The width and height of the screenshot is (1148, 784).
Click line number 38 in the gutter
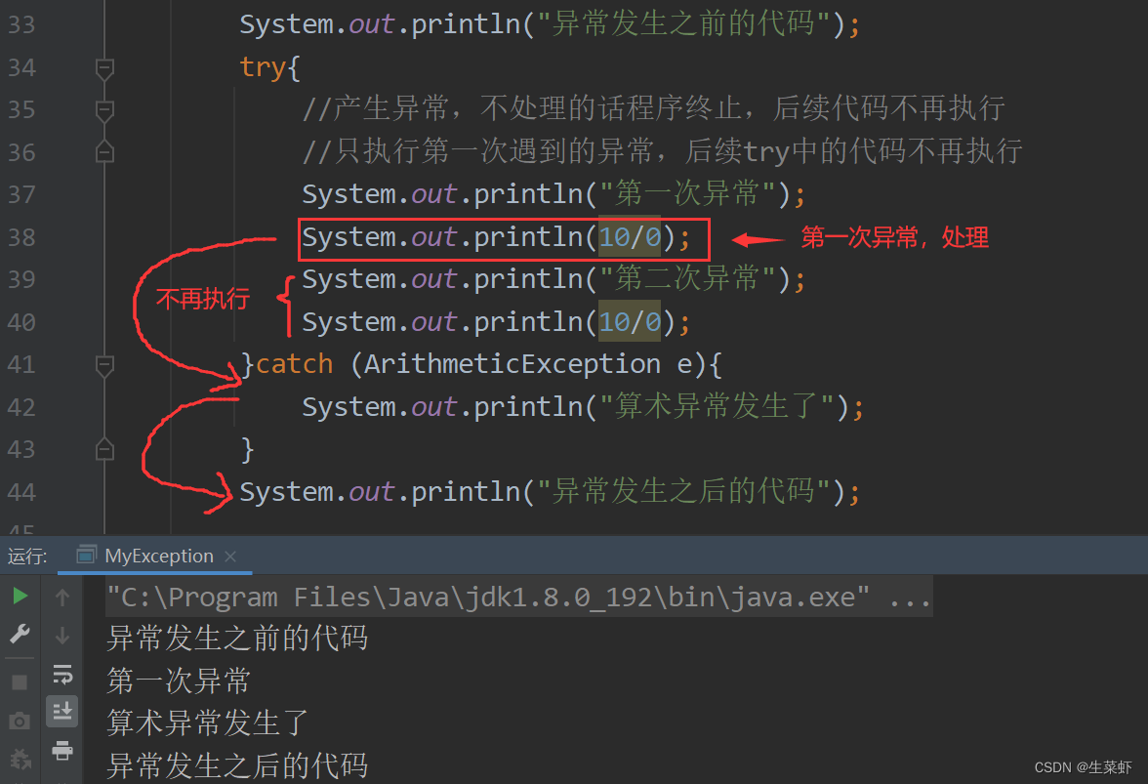click(x=21, y=237)
